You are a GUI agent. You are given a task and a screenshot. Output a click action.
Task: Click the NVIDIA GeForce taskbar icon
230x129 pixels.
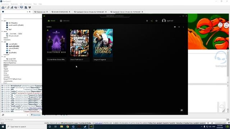[x=91, y=126]
